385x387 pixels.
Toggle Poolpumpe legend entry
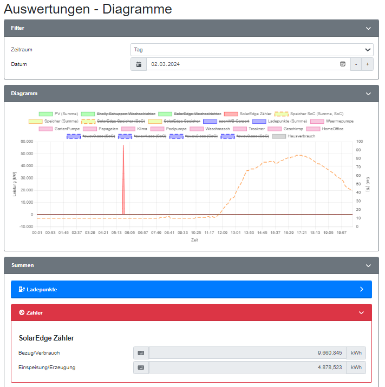[168, 129]
